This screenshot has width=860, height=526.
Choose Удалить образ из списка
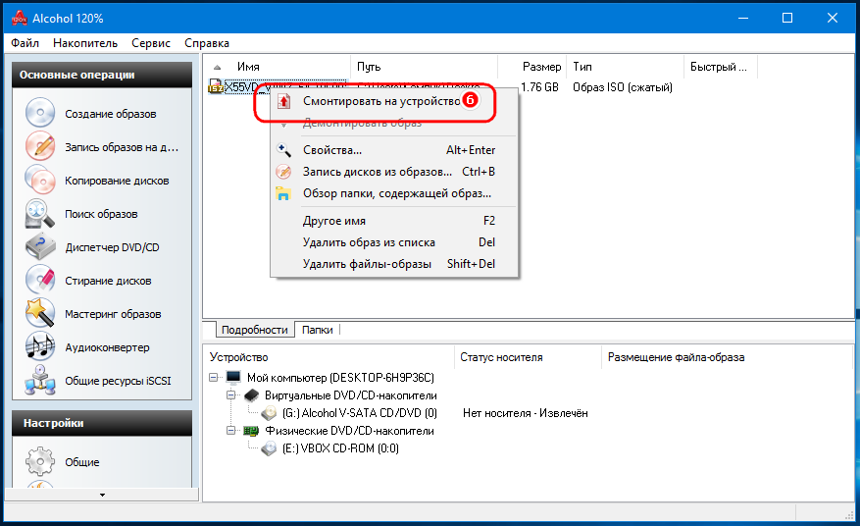pyautogui.click(x=394, y=242)
